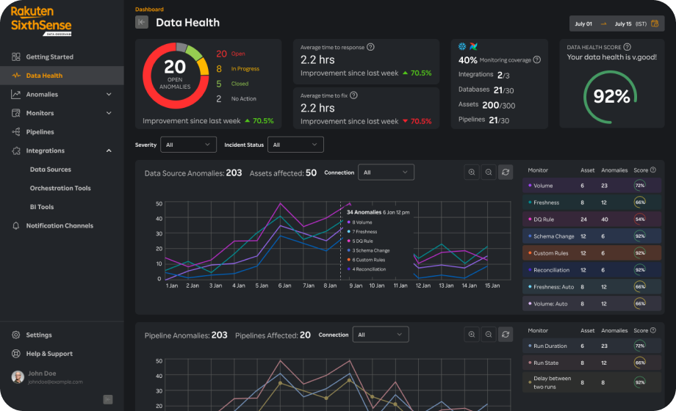Click the Snowflake integration icon
676x411 pixels.
click(x=462, y=46)
